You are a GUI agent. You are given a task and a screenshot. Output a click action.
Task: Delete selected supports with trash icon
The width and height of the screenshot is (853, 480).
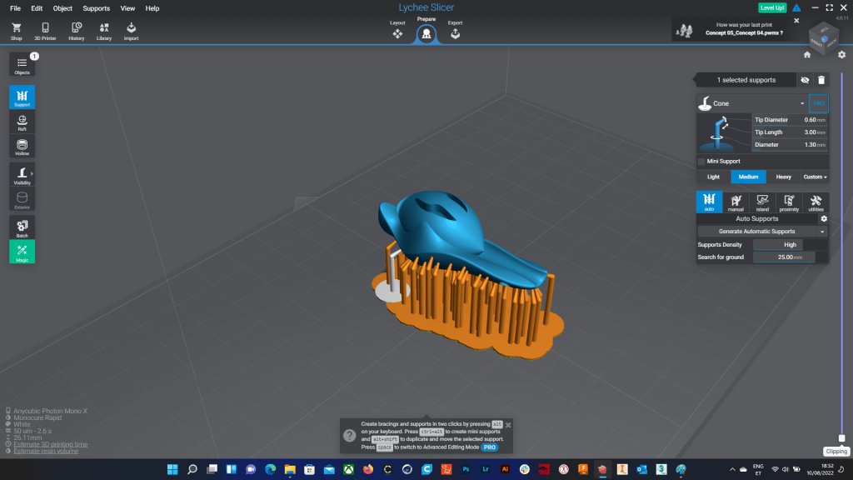821,80
